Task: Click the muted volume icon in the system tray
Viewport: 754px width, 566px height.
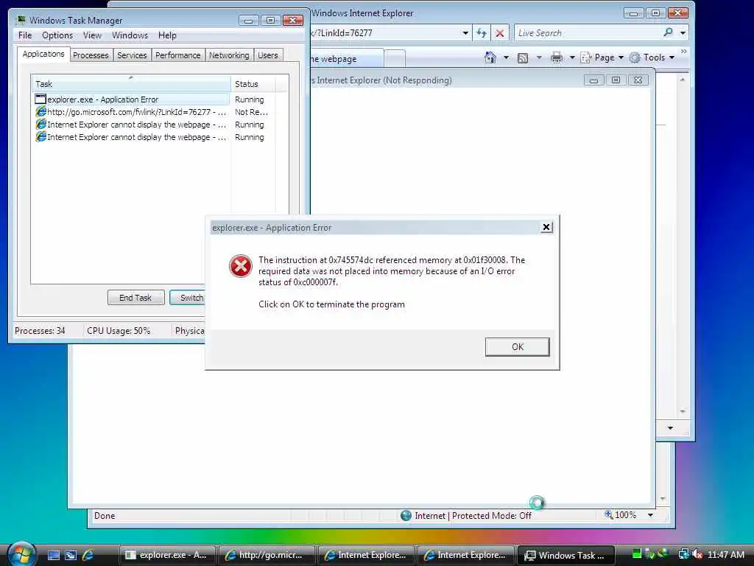Action: [x=697, y=554]
